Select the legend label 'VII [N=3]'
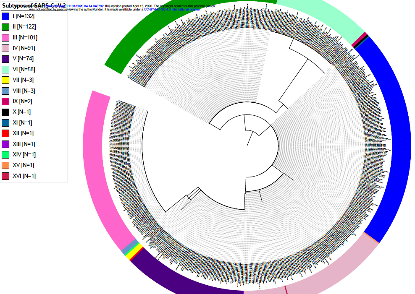The height and width of the screenshot is (294, 415). [23, 80]
